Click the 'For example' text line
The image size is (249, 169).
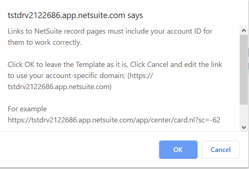pyautogui.click(x=27, y=109)
